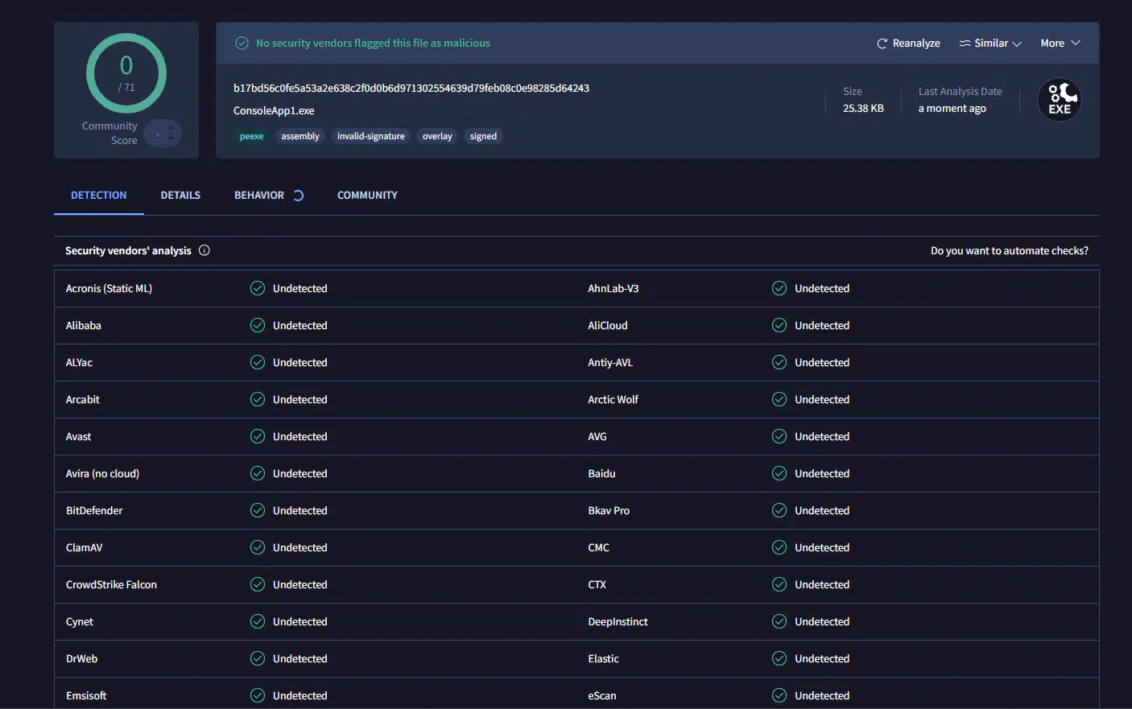
Task: Click the file hash text
Action: click(411, 88)
